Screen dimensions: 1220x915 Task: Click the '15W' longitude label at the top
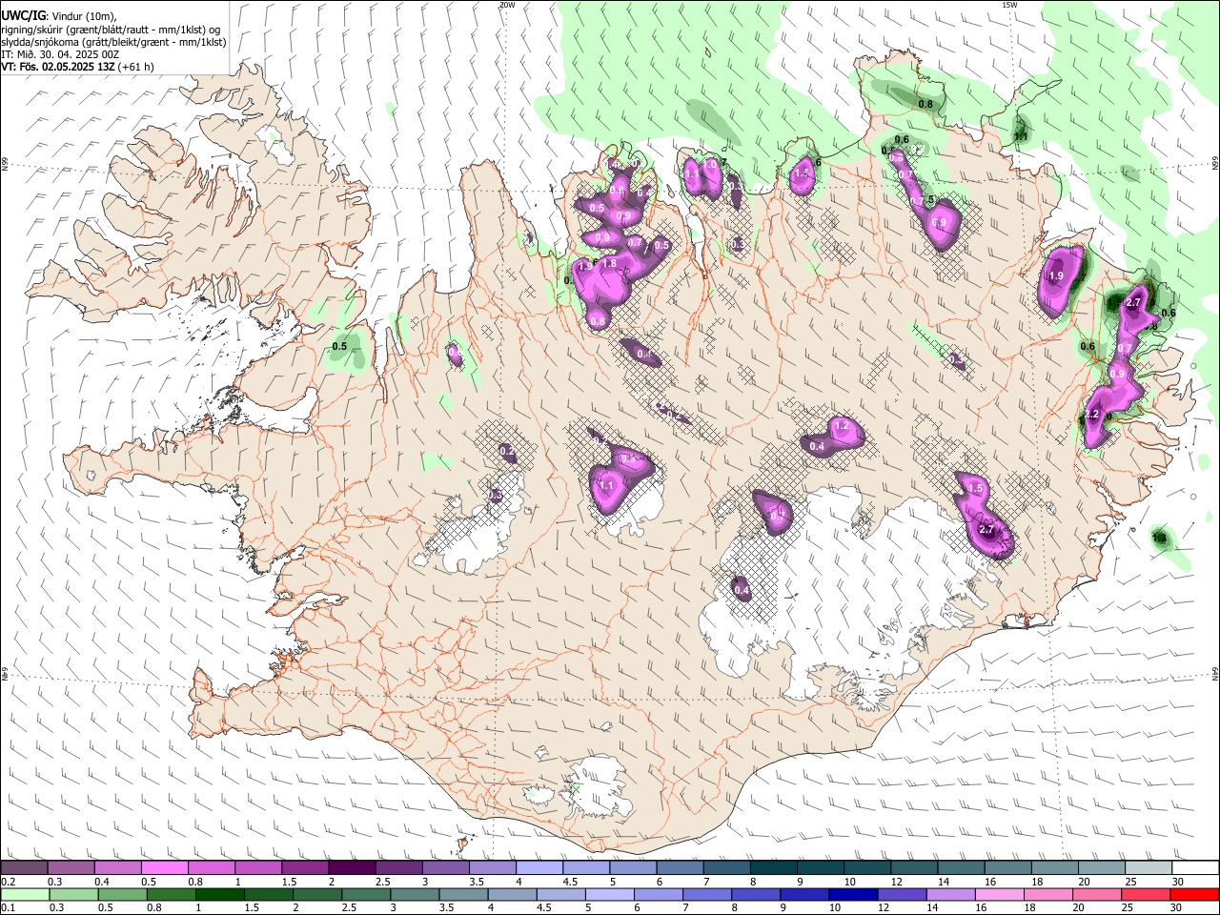(x=1008, y=5)
